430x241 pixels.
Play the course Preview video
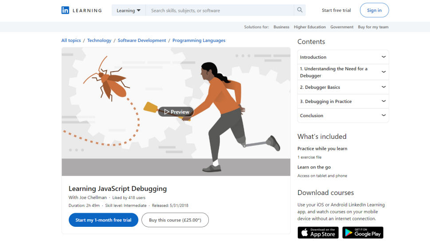176,111
